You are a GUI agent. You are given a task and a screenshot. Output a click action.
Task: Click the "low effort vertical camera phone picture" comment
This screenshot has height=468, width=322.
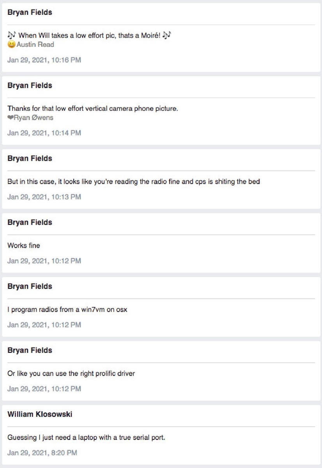click(93, 109)
